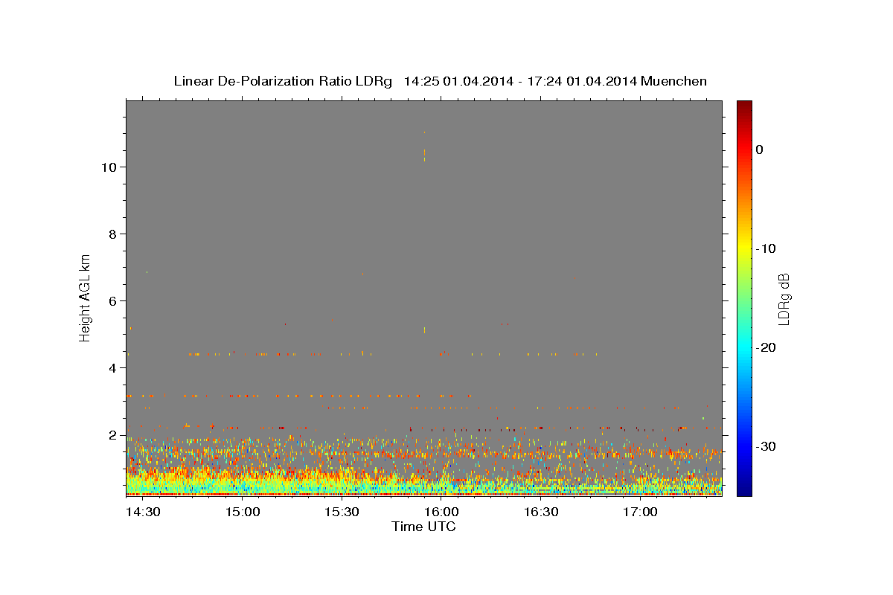Click the cyan -20 region of colorbar
The image size is (893, 595).
click(x=744, y=347)
